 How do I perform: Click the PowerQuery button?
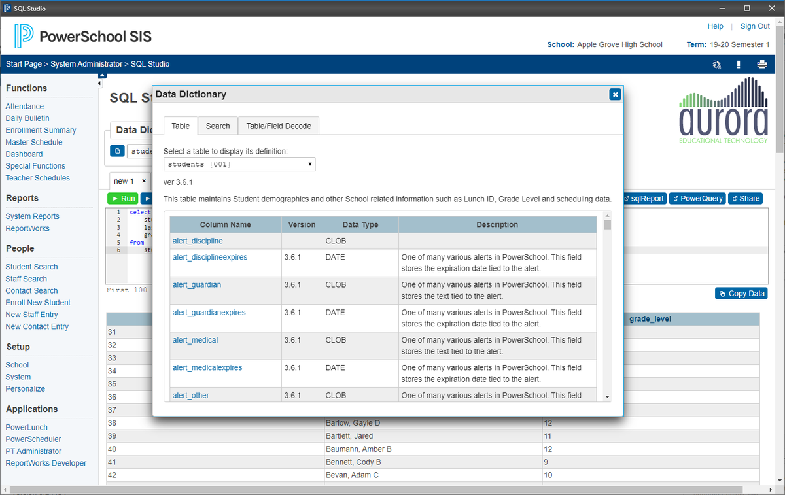697,198
